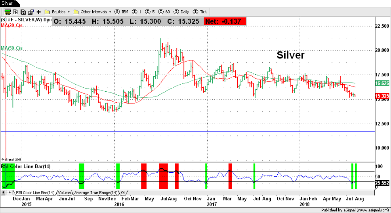Screen dimensions: 391x213
Task: Click the right tab scroll arrow
Action: (10, 192)
